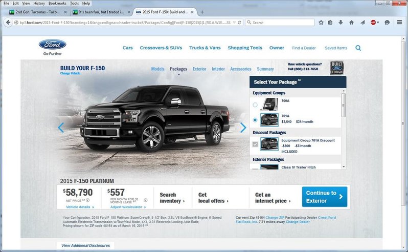
Task: Reload the page with the refresh icon
Action: coord(239,23)
